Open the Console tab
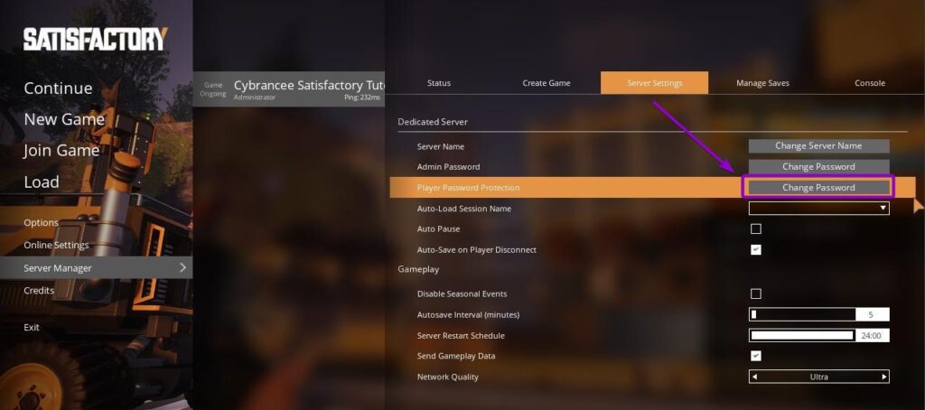The height and width of the screenshot is (410, 925). click(870, 83)
